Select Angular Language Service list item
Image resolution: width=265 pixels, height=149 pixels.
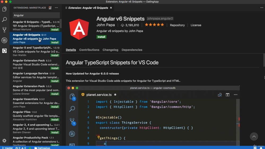tap(36, 77)
